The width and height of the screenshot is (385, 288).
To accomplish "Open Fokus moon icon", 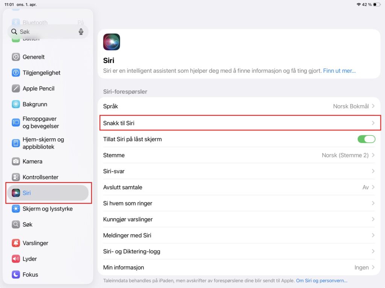I will pos(16,274).
